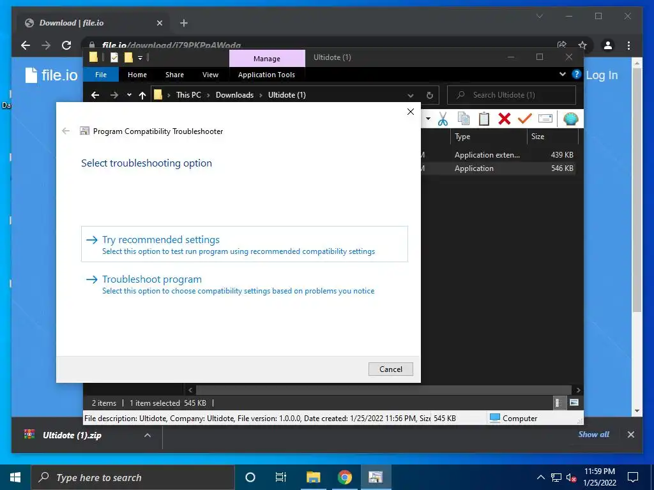The height and width of the screenshot is (490, 654).
Task: Click the file.io logo
Action: (x=51, y=75)
